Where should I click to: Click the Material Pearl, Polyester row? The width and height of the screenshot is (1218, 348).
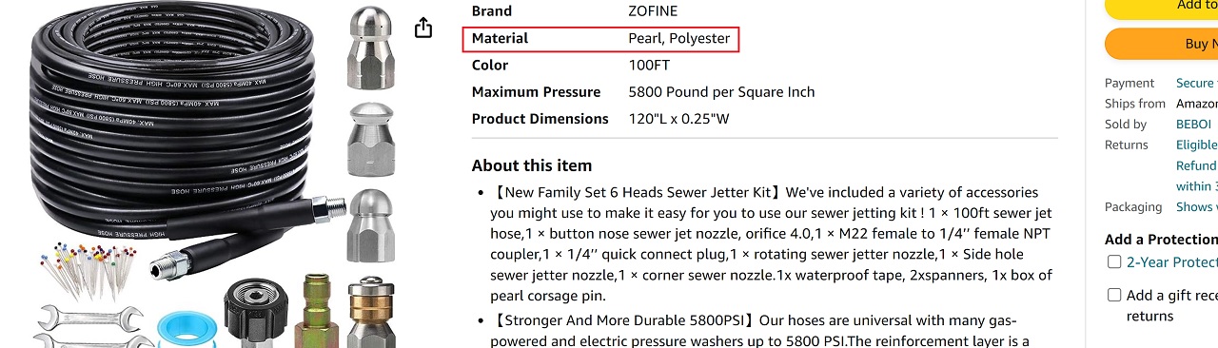(600, 39)
